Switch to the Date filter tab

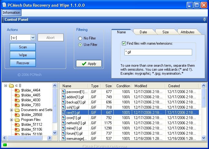143,32
